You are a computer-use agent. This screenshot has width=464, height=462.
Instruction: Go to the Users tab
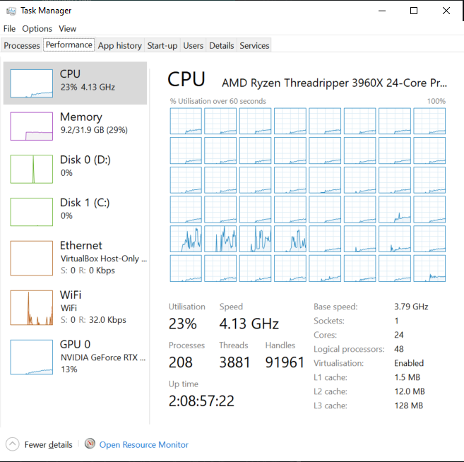(x=194, y=46)
